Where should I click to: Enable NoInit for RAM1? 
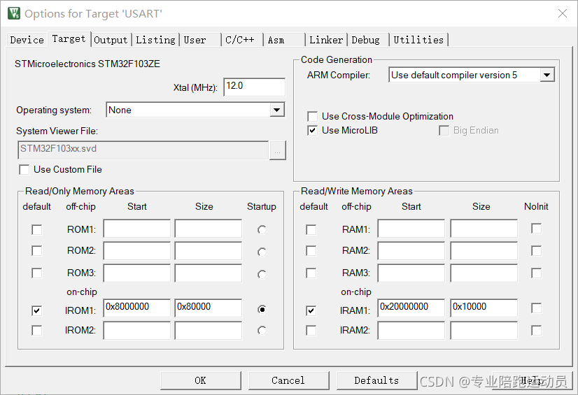[x=536, y=229]
